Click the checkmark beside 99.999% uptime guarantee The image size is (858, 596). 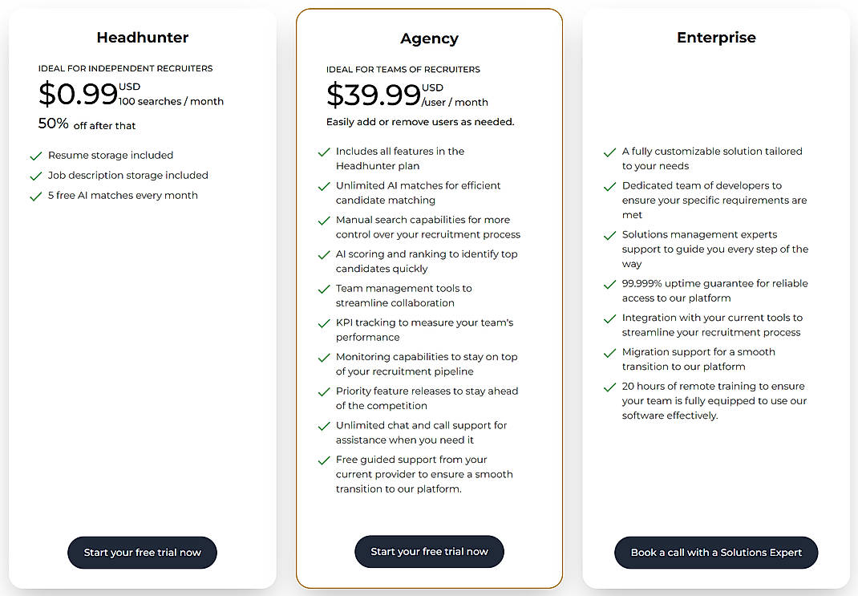[610, 284]
